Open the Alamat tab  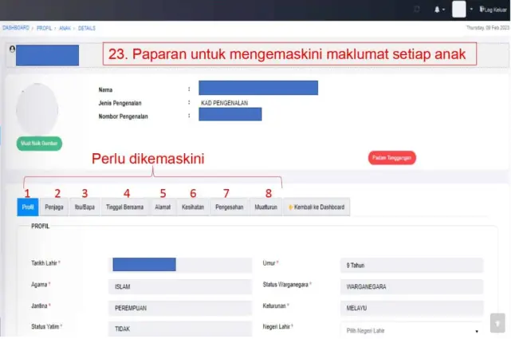click(163, 207)
